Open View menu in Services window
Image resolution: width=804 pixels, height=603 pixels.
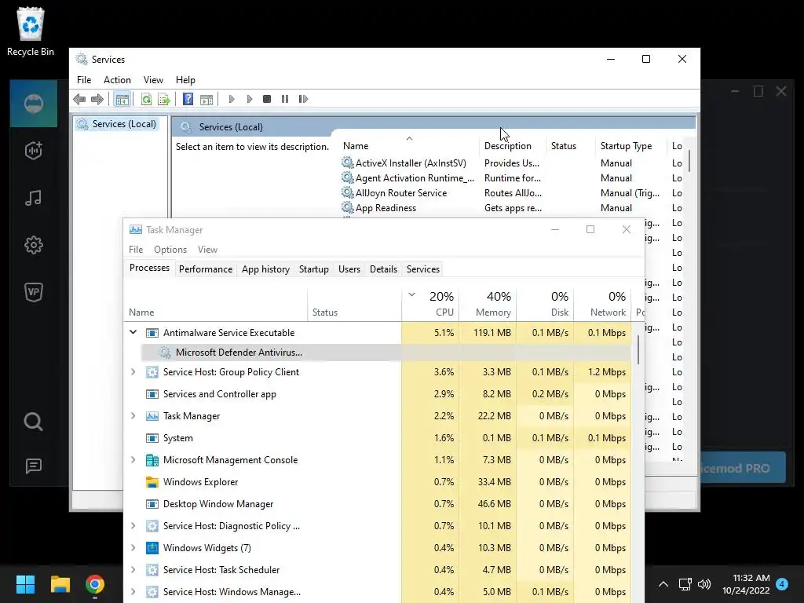coord(153,80)
